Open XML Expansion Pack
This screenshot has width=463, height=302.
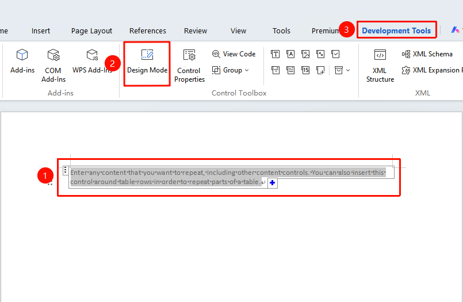(x=432, y=70)
